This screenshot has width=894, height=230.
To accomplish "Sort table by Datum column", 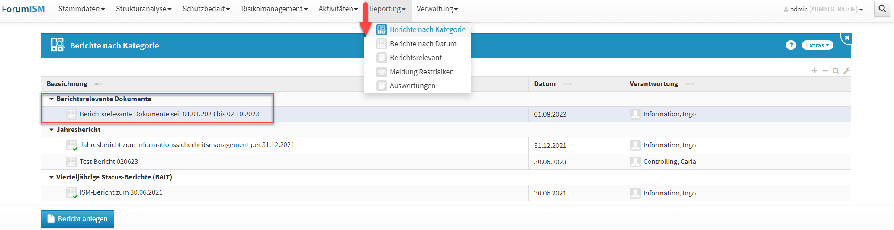I will (545, 84).
